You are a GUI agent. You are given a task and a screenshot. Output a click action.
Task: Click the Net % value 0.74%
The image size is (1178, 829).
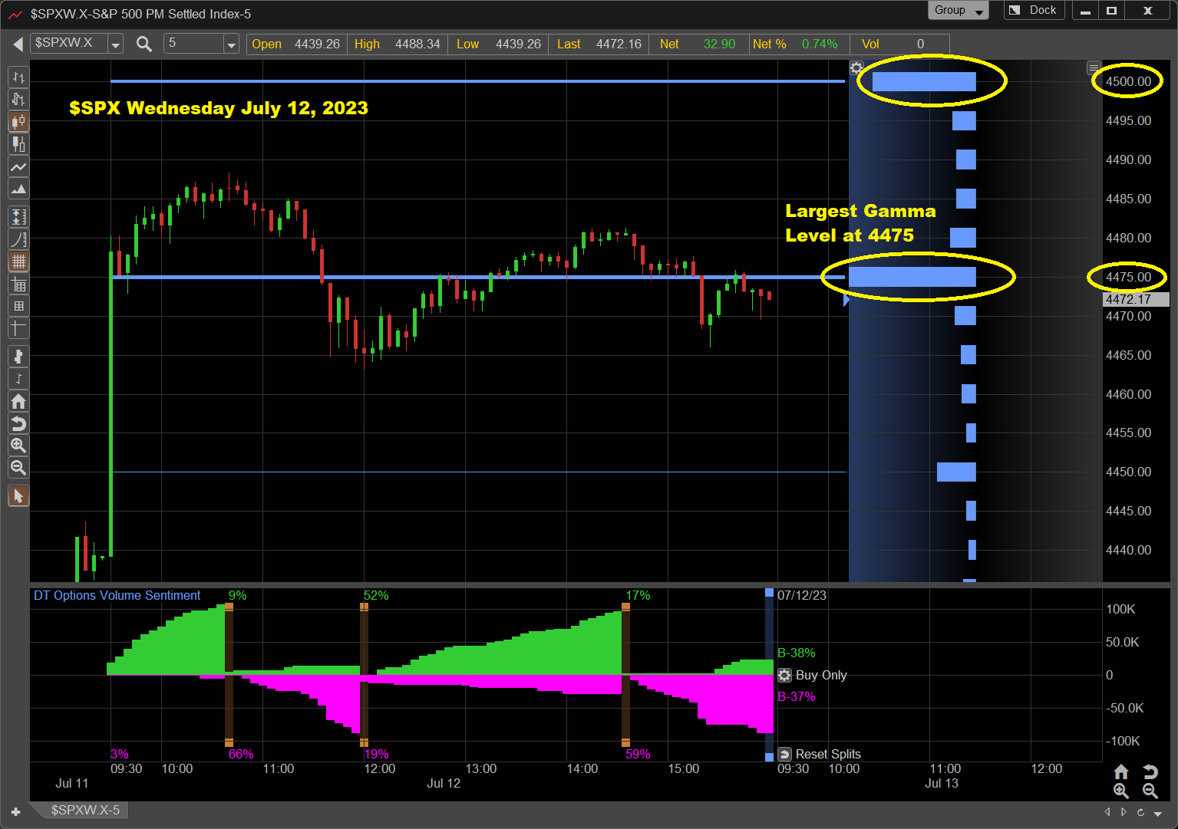point(820,44)
